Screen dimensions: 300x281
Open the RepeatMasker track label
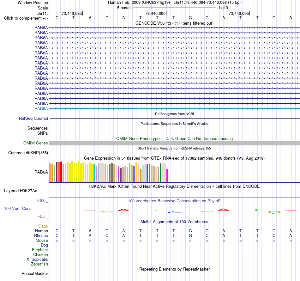[x=35, y=273]
